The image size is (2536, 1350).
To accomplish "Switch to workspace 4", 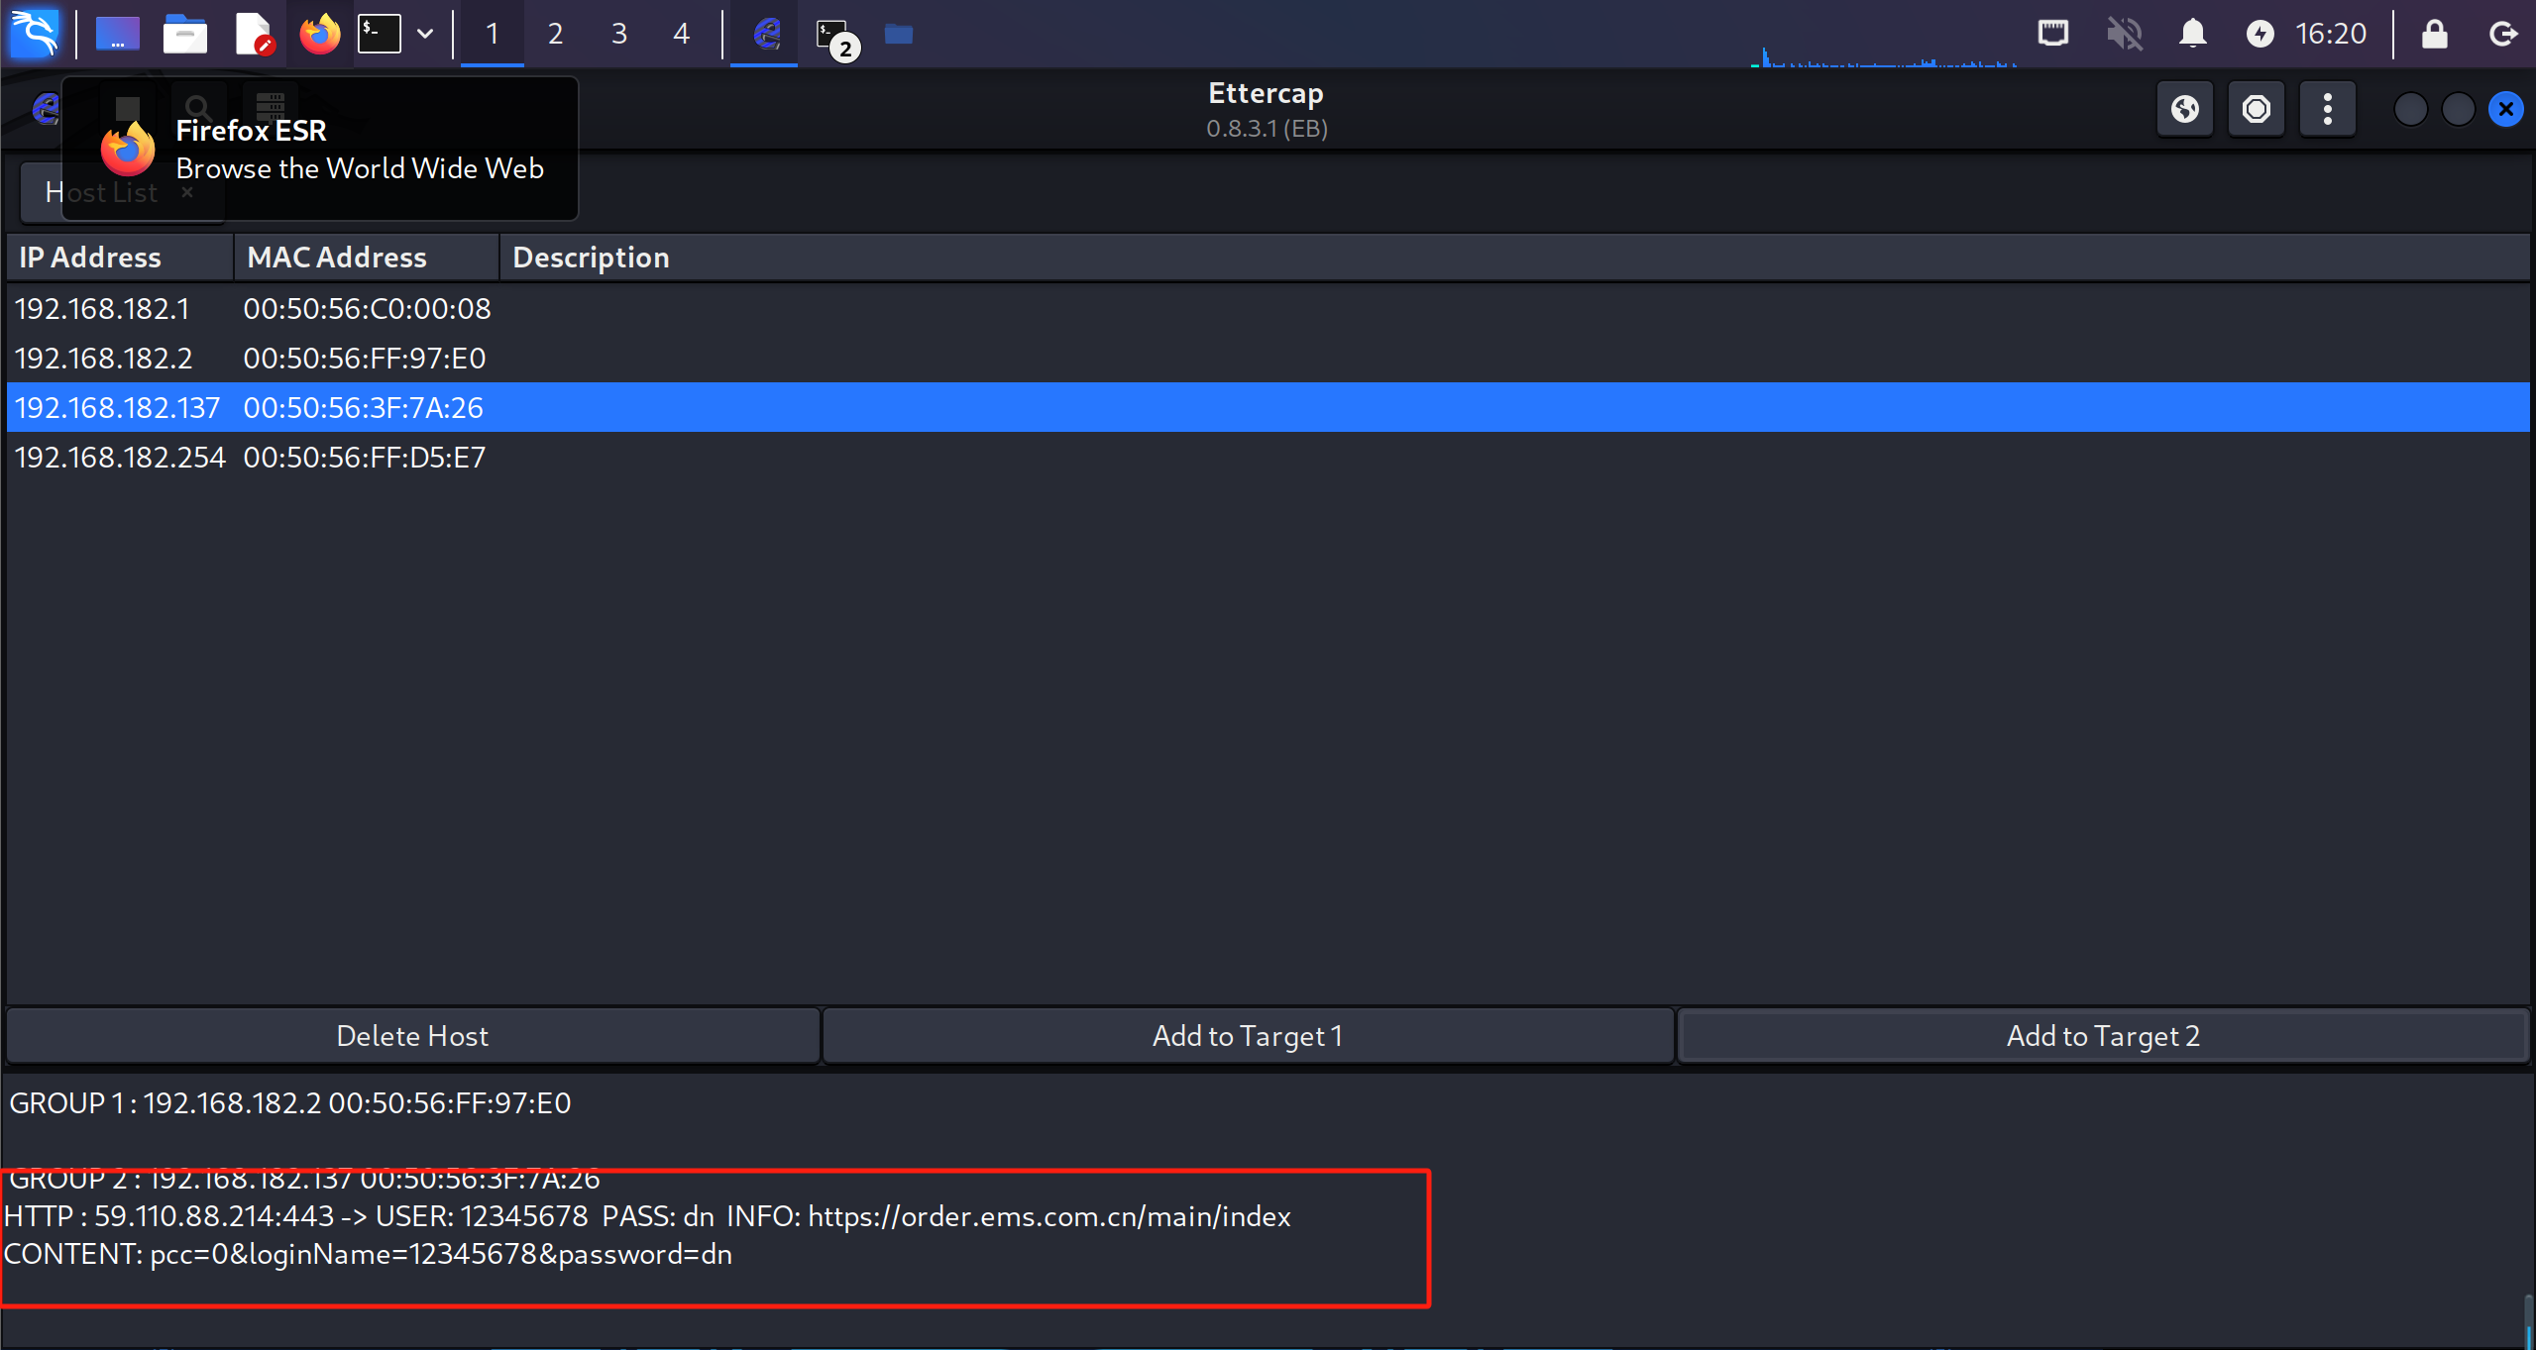I will 681,34.
